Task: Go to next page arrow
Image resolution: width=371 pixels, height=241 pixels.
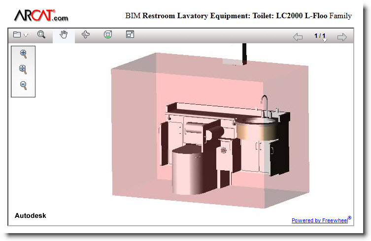Action: 342,37
